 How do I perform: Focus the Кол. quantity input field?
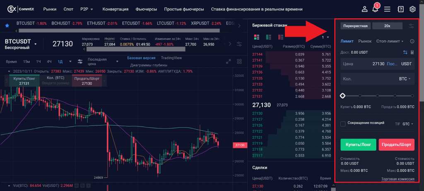click(x=377, y=79)
